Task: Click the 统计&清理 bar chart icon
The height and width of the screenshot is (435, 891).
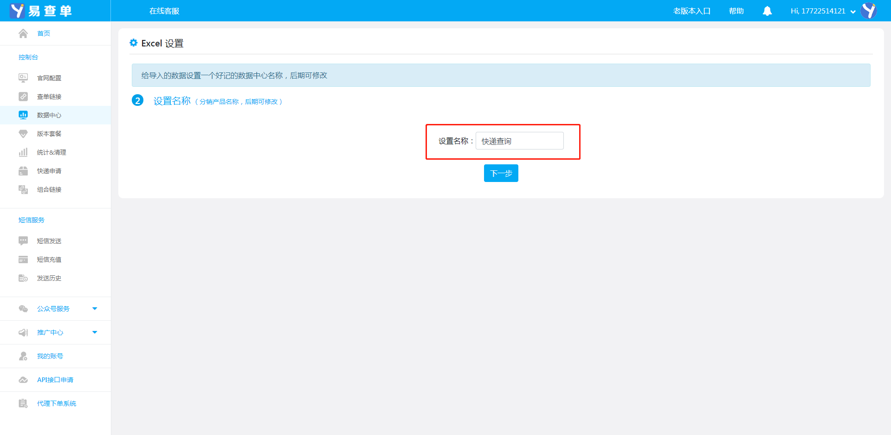Action: point(23,152)
